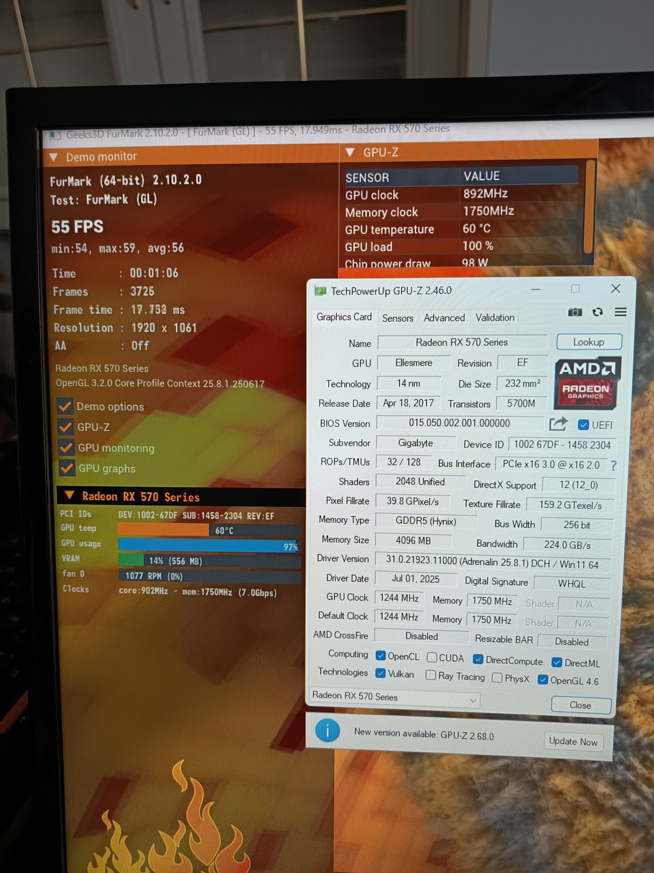Click the BIOS share/export arrow icon
The image size is (654, 873).
click(558, 423)
